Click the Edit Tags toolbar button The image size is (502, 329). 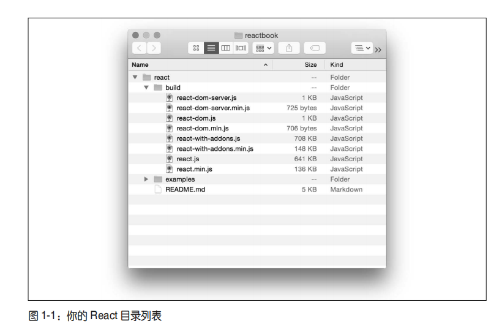315,48
